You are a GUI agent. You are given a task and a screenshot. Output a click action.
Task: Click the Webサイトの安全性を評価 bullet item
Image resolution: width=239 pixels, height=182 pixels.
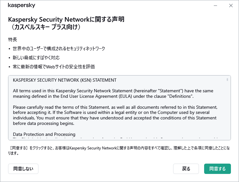point(54,66)
